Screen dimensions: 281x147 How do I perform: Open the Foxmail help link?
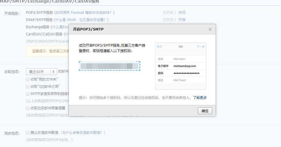pos(84,13)
